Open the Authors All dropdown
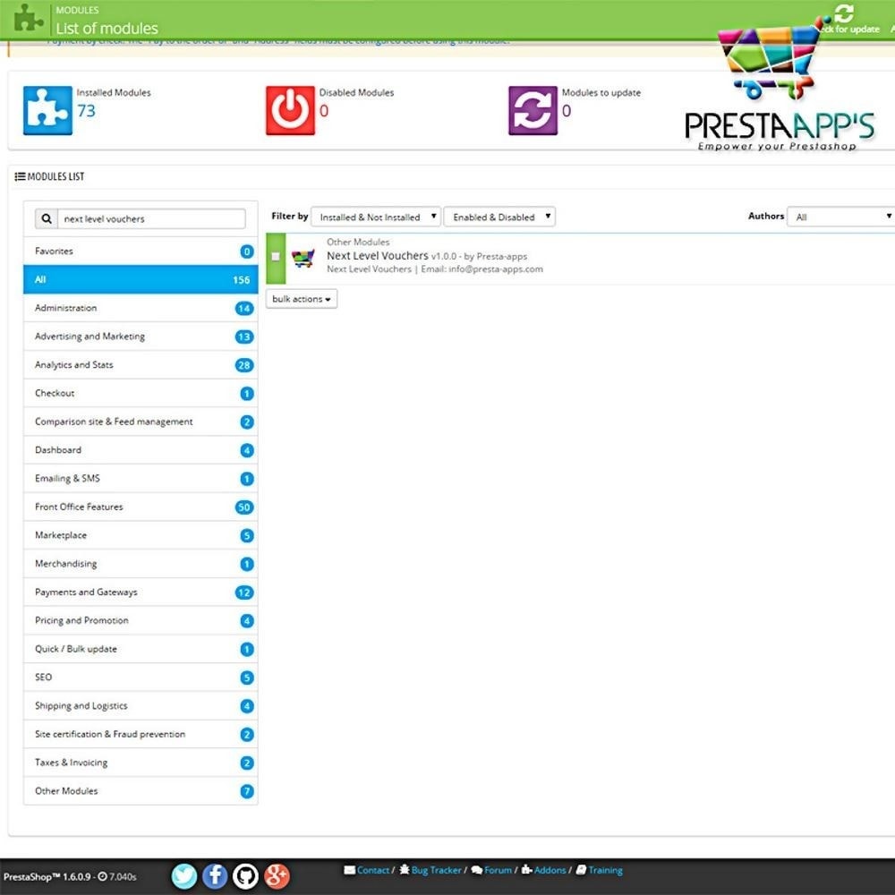The width and height of the screenshot is (895, 895). tap(841, 217)
